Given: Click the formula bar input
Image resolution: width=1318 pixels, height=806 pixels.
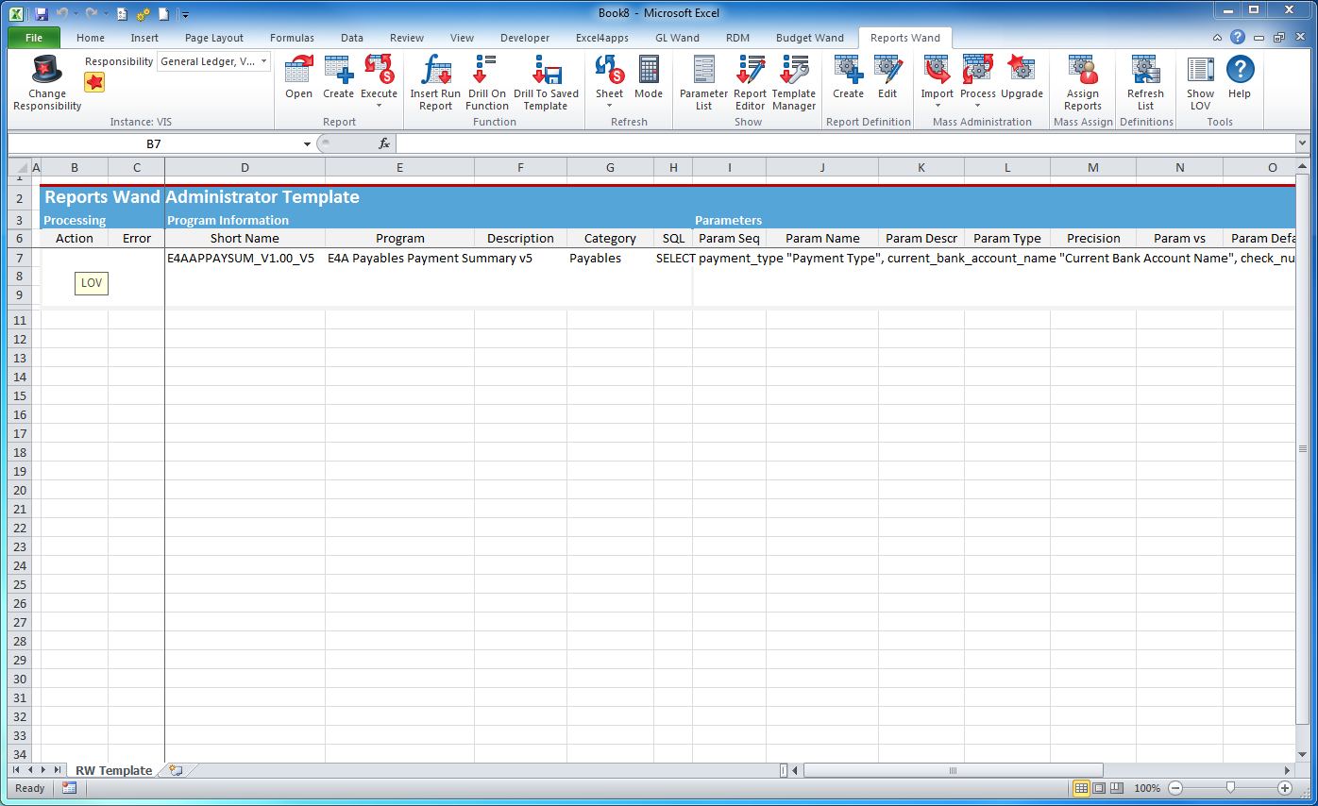Looking at the screenshot, I should 845,143.
